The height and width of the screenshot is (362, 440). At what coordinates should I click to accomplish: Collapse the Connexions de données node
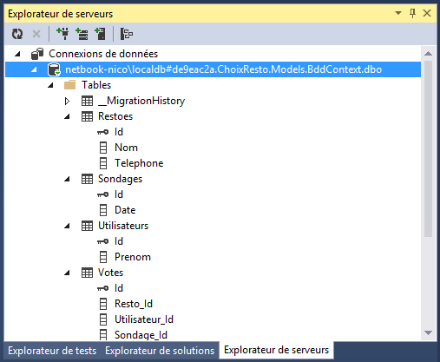(x=17, y=54)
